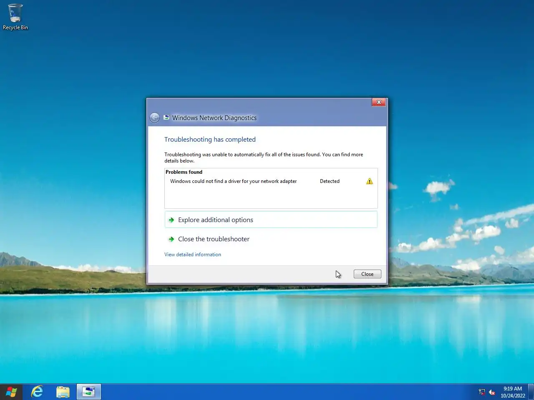Open the View detailed information link
Viewport: 534px width, 400px height.
tap(193, 255)
